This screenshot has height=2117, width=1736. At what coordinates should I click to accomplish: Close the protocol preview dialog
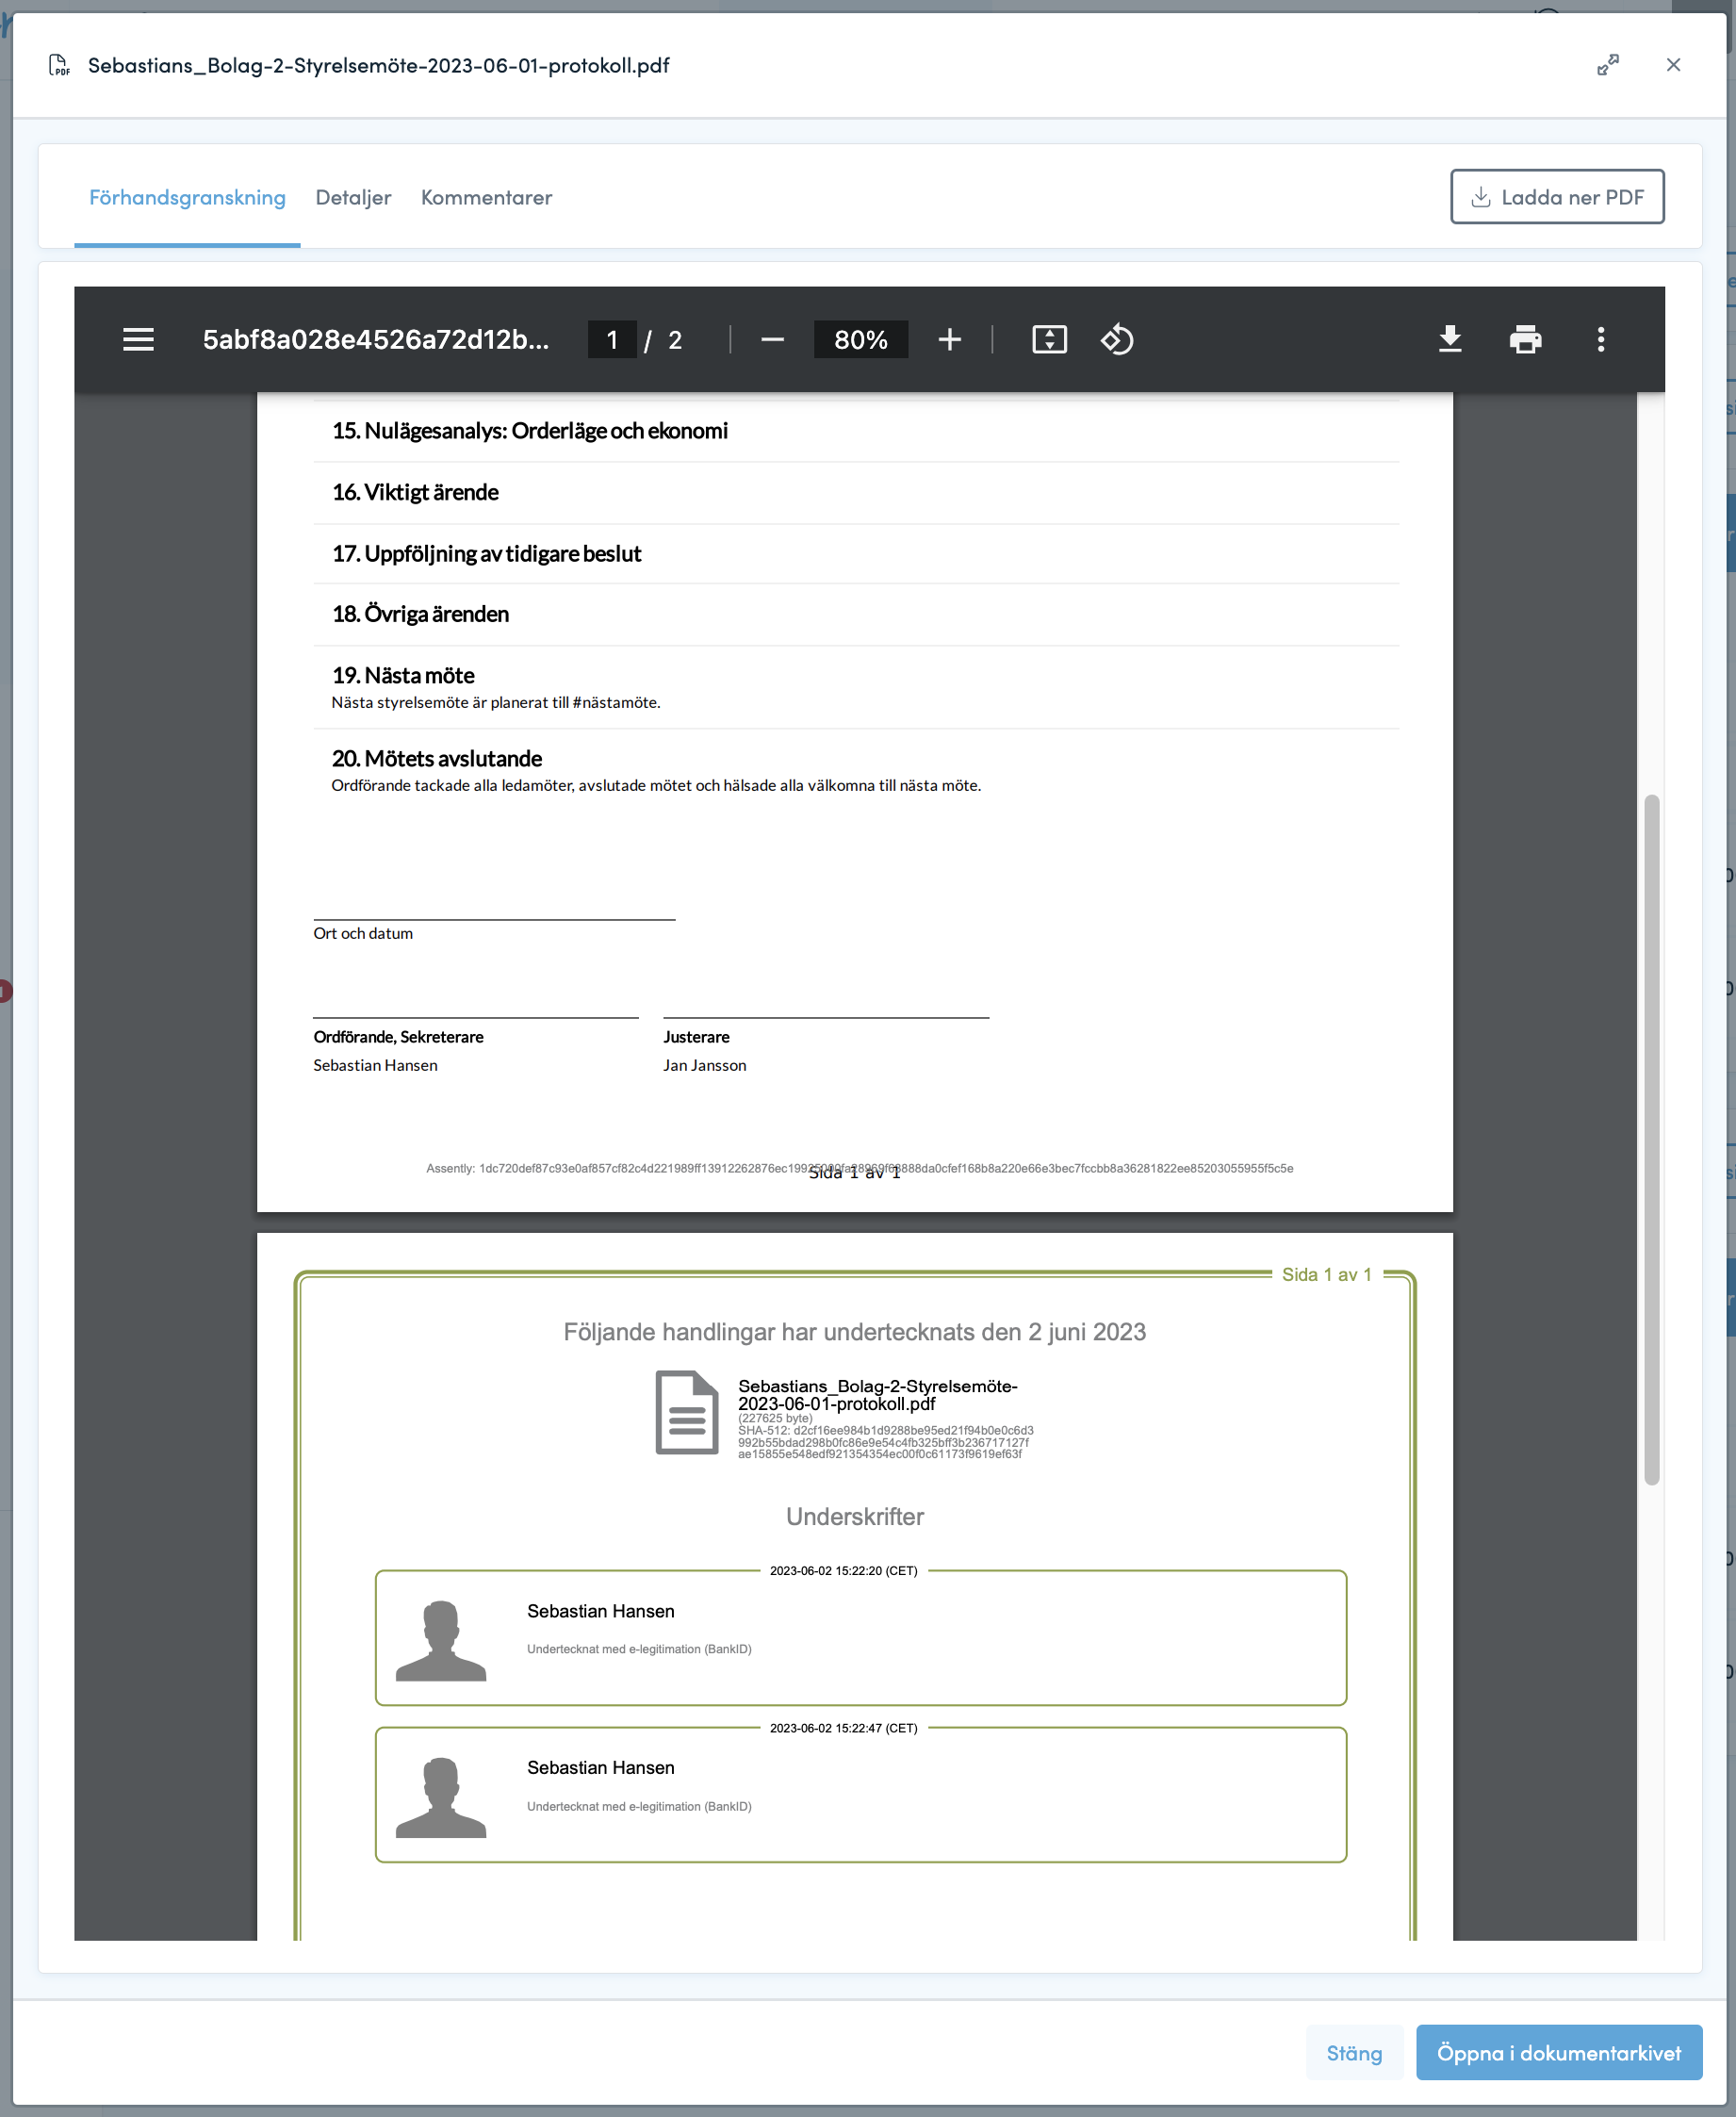tap(1673, 65)
